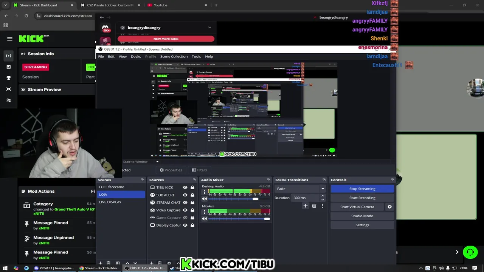Mute Desktop Audio speaker

coord(205,199)
